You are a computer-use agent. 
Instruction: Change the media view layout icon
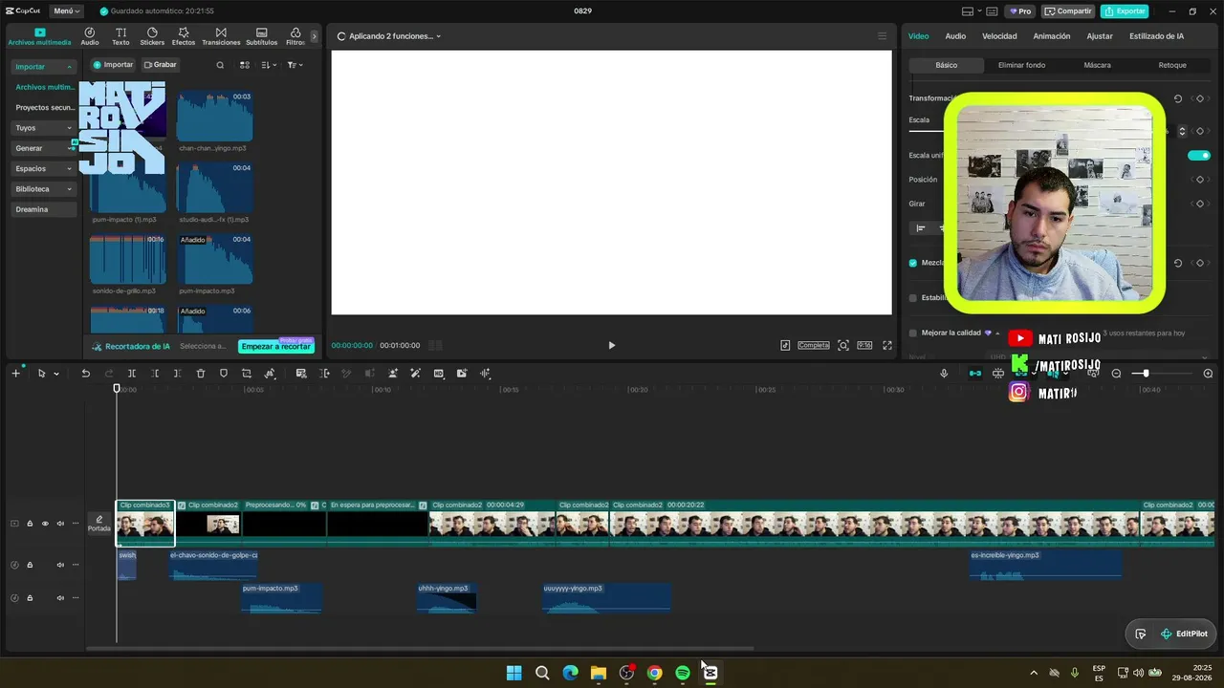click(x=245, y=65)
